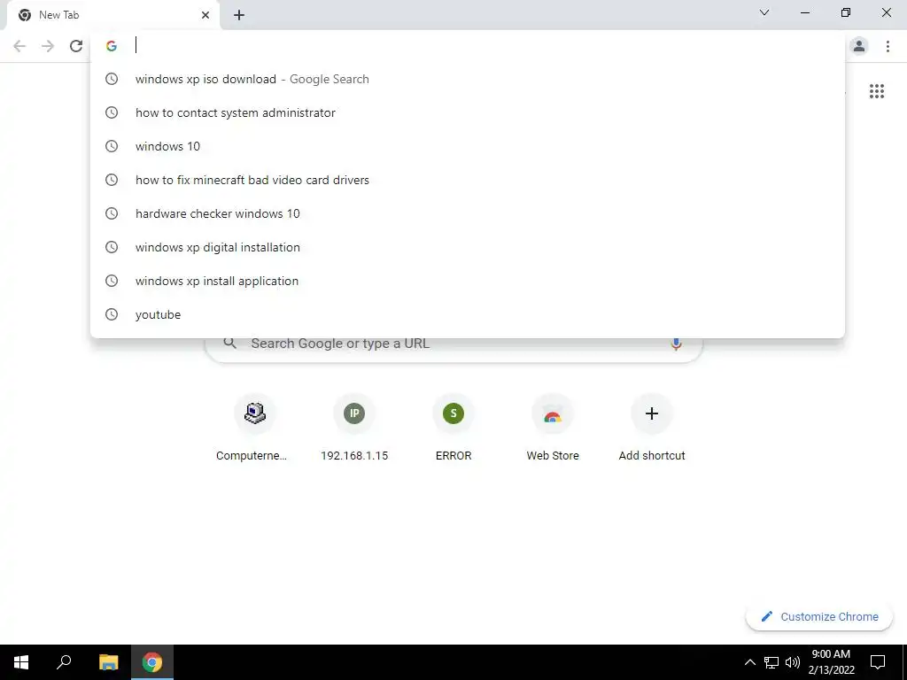Open the Google apps grid
This screenshot has height=680, width=907.
point(876,91)
